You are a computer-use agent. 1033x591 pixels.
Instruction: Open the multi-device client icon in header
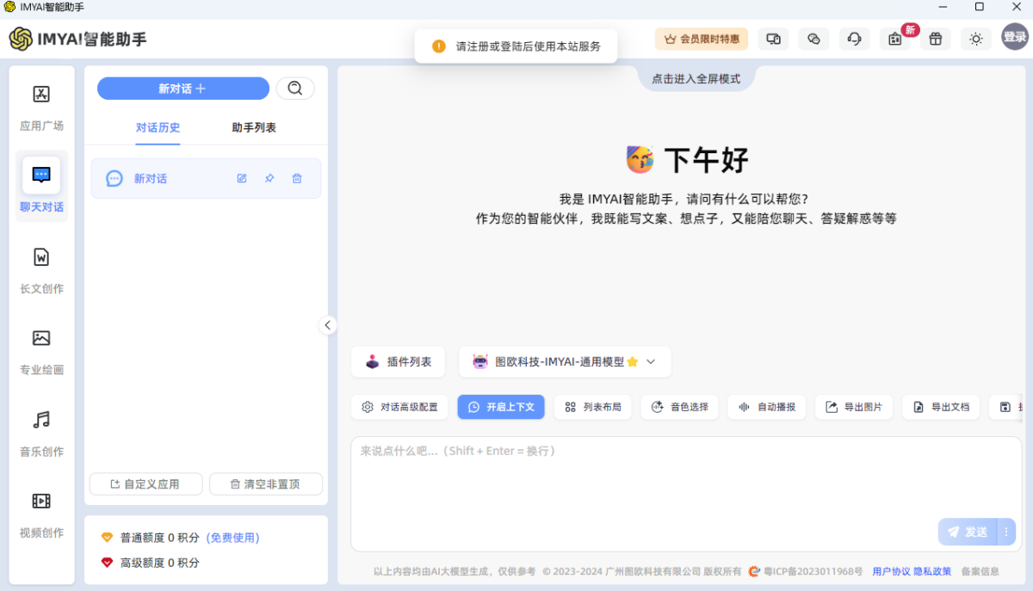coord(773,39)
